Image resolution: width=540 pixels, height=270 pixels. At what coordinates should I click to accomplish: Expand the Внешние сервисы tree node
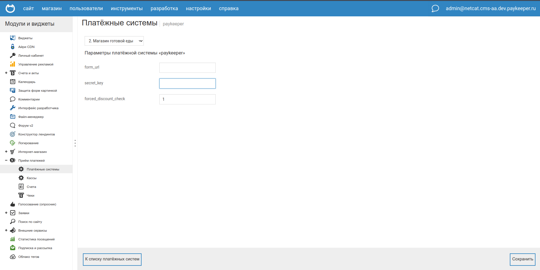click(x=6, y=230)
